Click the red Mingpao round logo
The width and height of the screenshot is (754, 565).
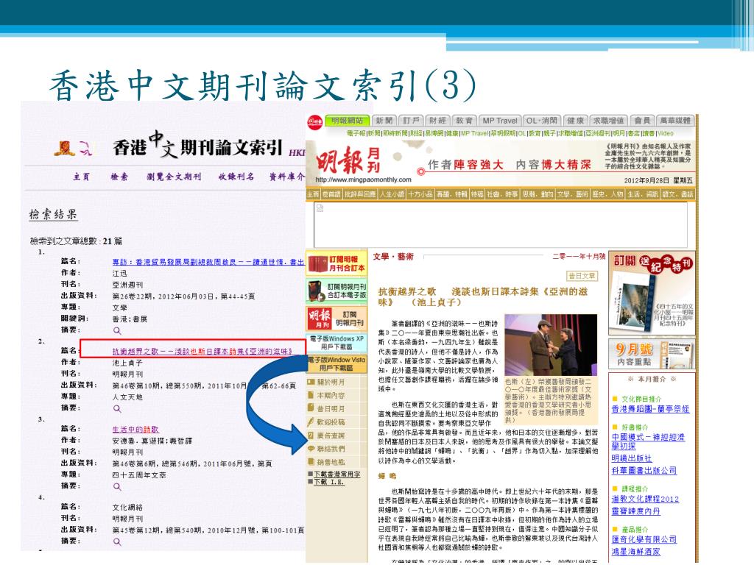coord(315,121)
